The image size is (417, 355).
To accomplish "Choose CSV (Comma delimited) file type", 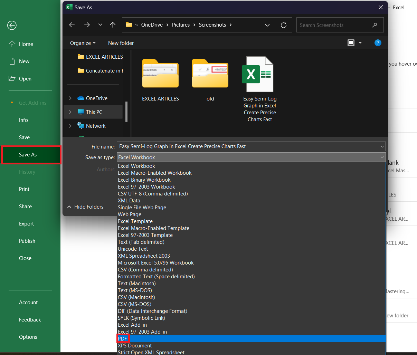I will pyautogui.click(x=251, y=270).
